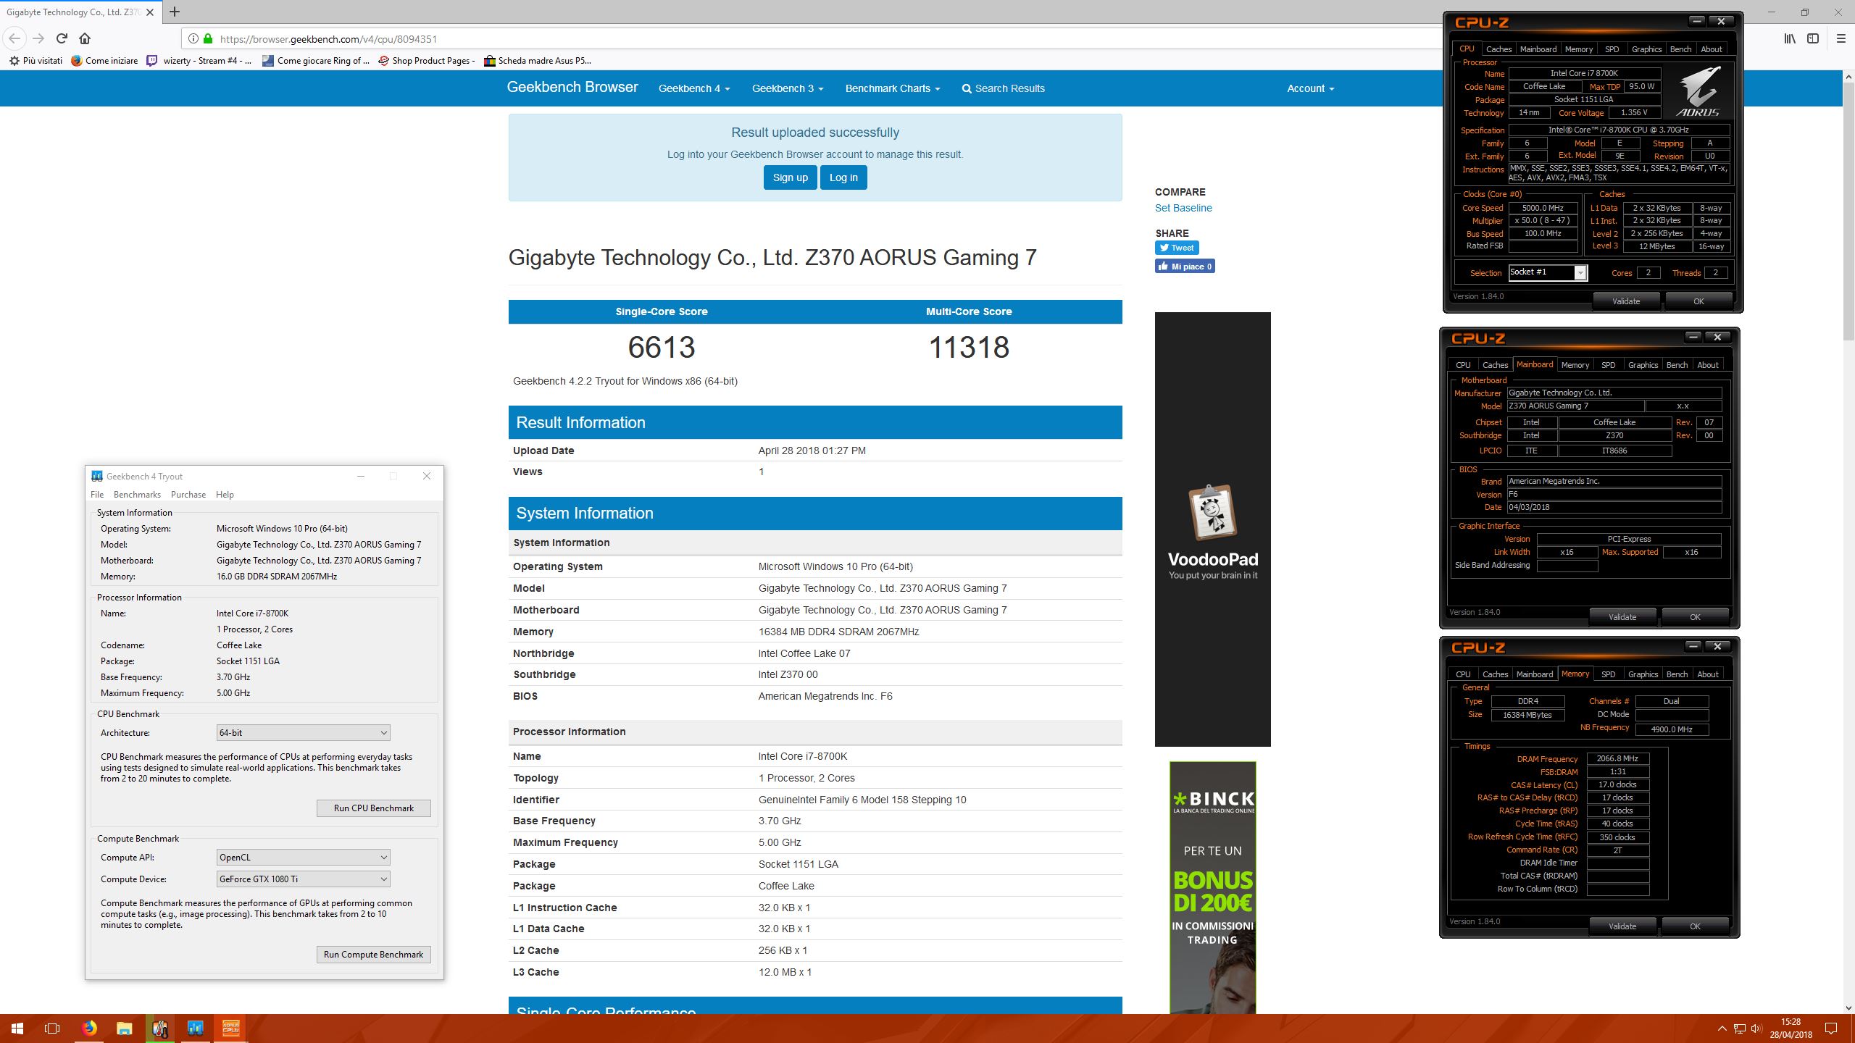This screenshot has width=1855, height=1043.
Task: Click Validate in Mainboard CPU-Z window
Action: click(x=1622, y=617)
